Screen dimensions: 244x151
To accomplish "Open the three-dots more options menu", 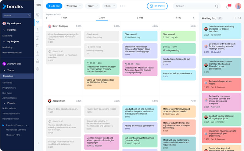I will (122, 6).
